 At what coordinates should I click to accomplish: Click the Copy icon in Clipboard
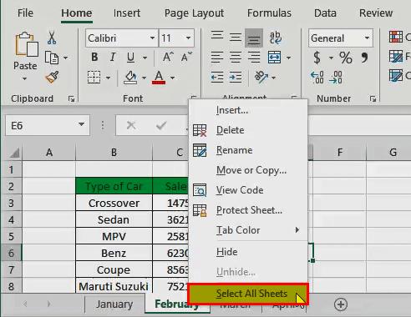pos(52,58)
